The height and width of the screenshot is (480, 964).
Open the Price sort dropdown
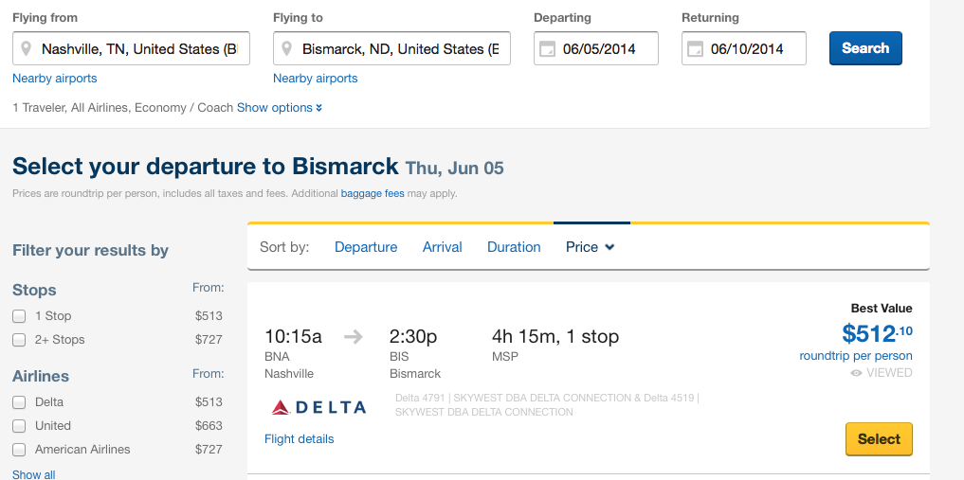point(591,247)
